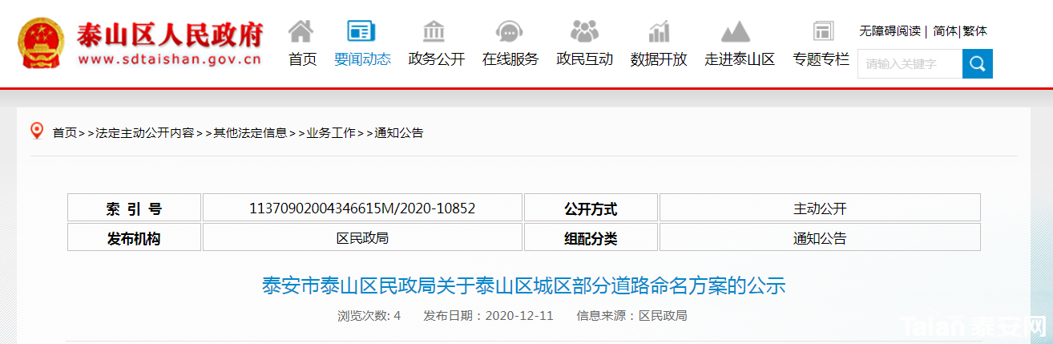
Task: Click the home house icon
Action: [301, 31]
